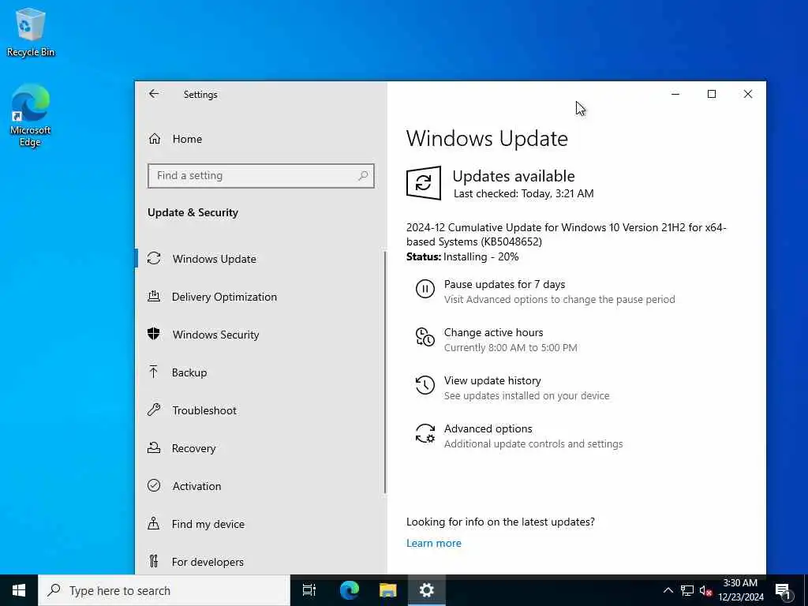808x606 pixels.
Task: Open the Recycle Bin desktop icon
Action: point(31,32)
